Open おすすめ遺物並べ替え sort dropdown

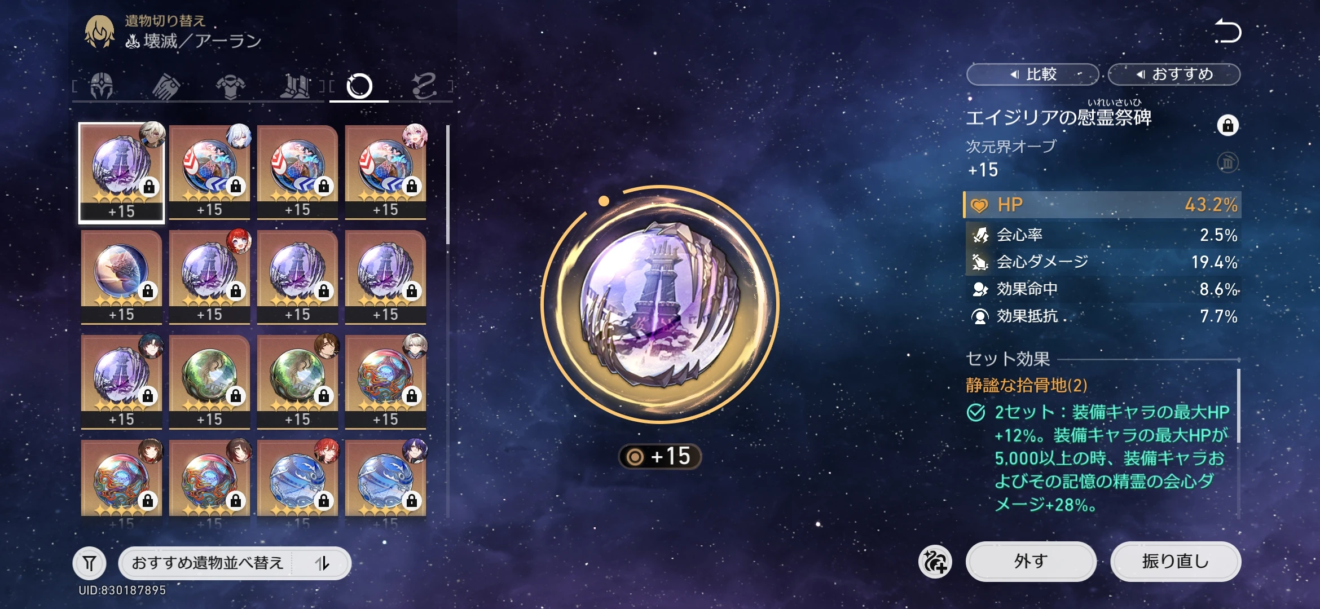[208, 563]
